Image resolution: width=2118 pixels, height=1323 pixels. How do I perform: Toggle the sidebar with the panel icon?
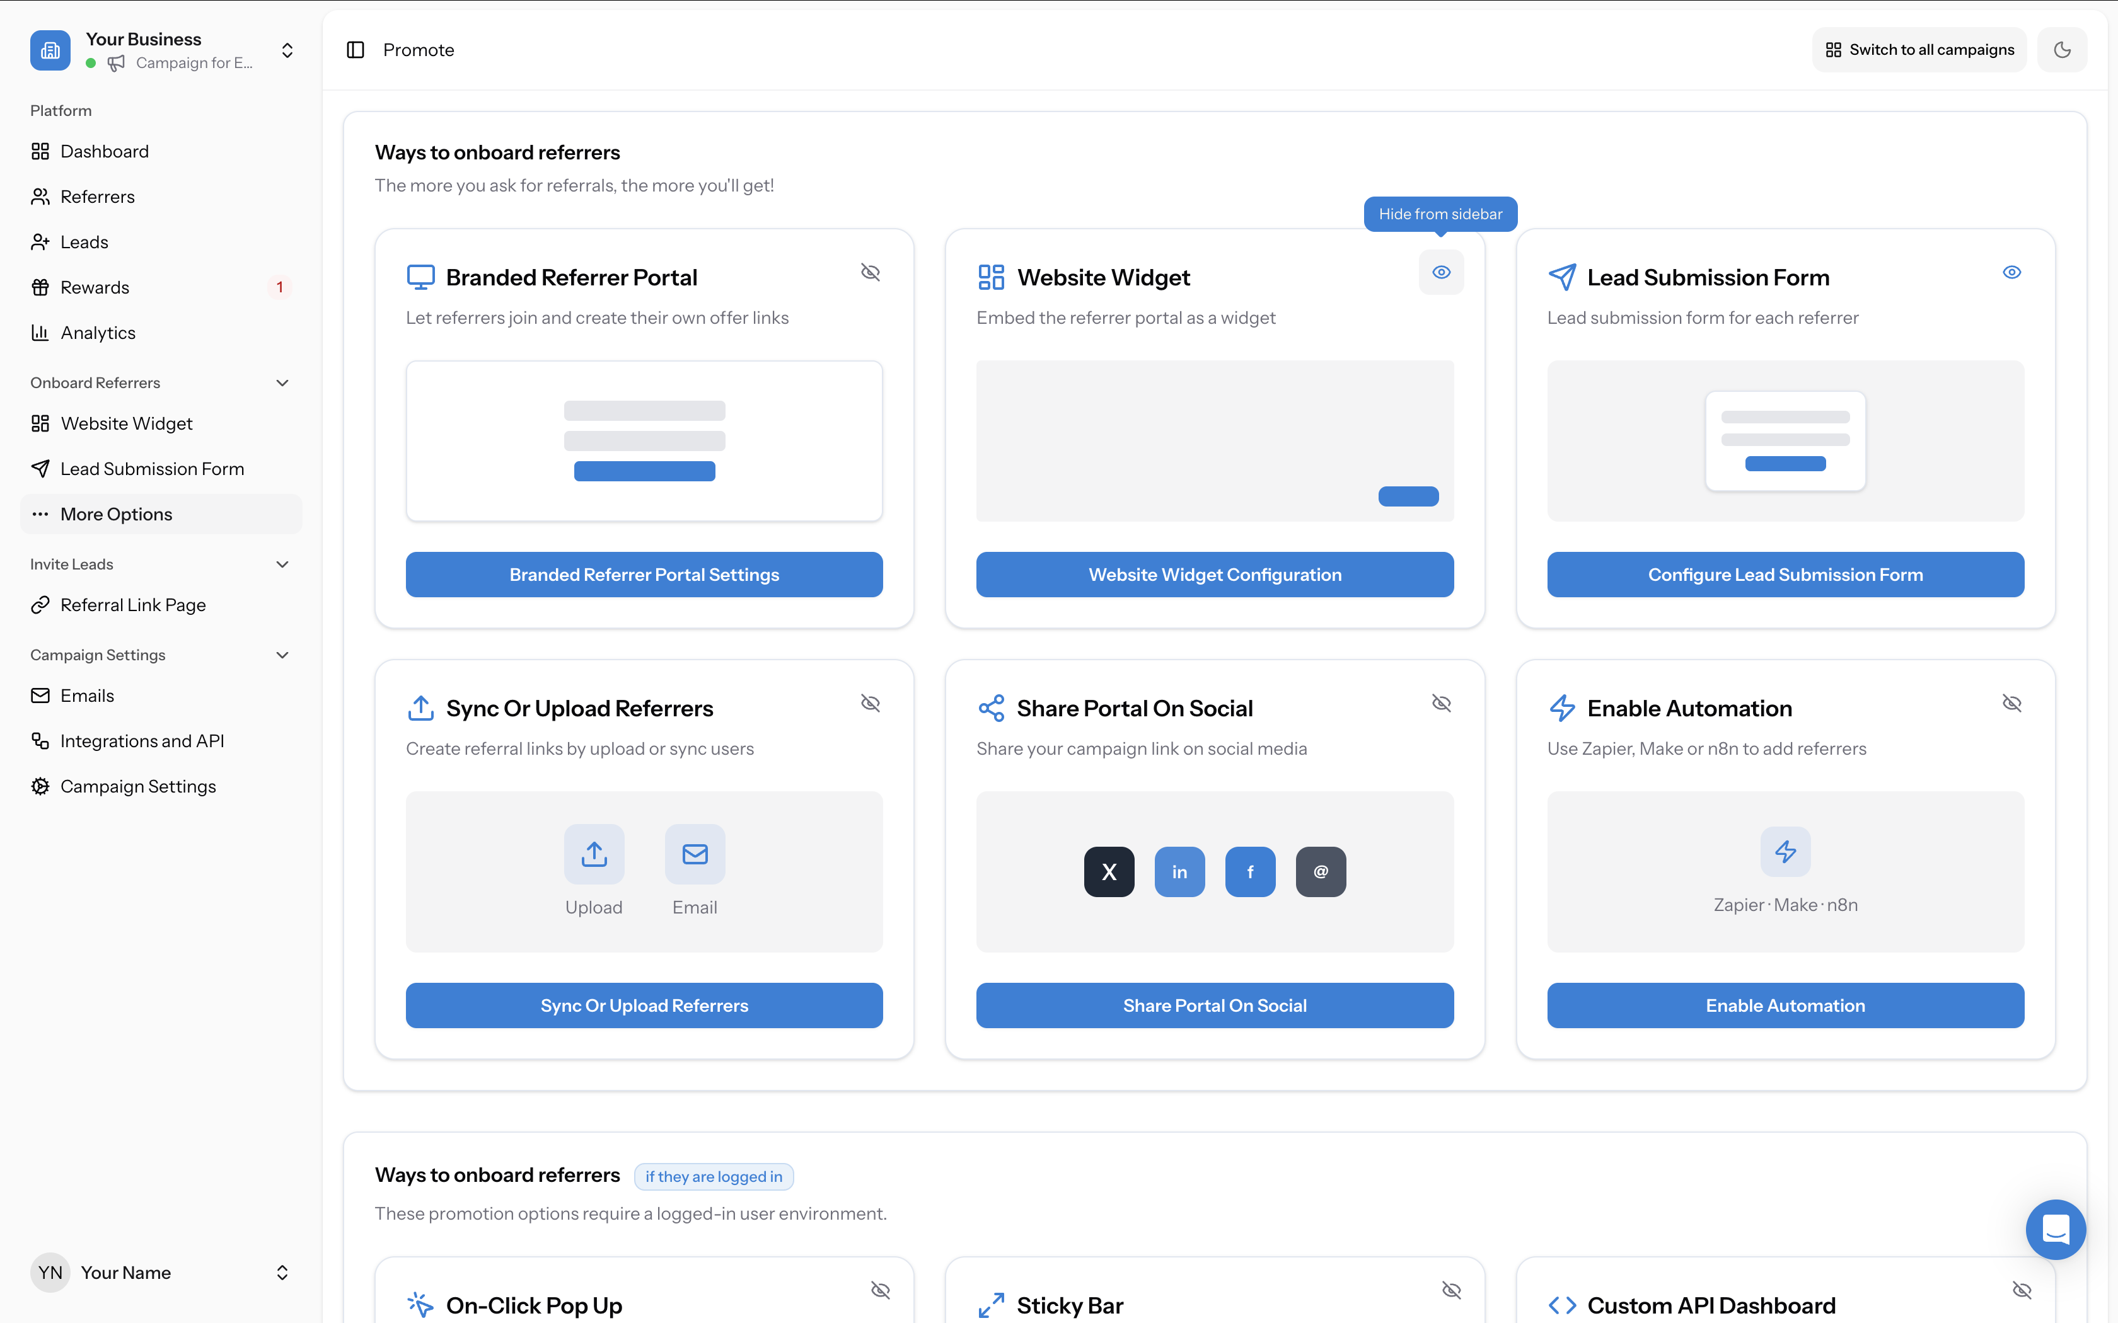click(356, 50)
